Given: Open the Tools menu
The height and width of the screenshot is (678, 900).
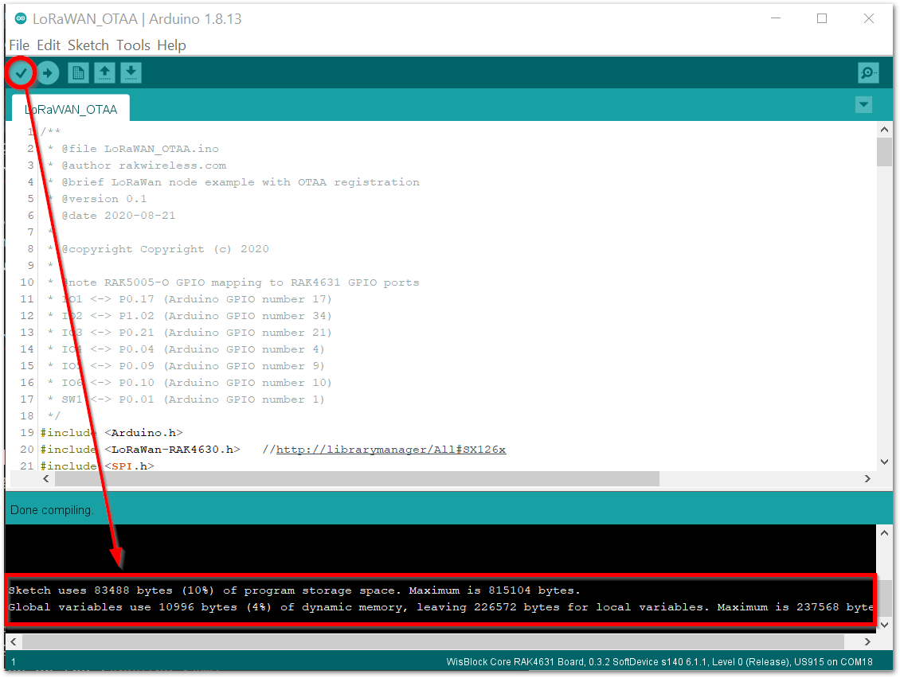Looking at the screenshot, I should coord(133,45).
